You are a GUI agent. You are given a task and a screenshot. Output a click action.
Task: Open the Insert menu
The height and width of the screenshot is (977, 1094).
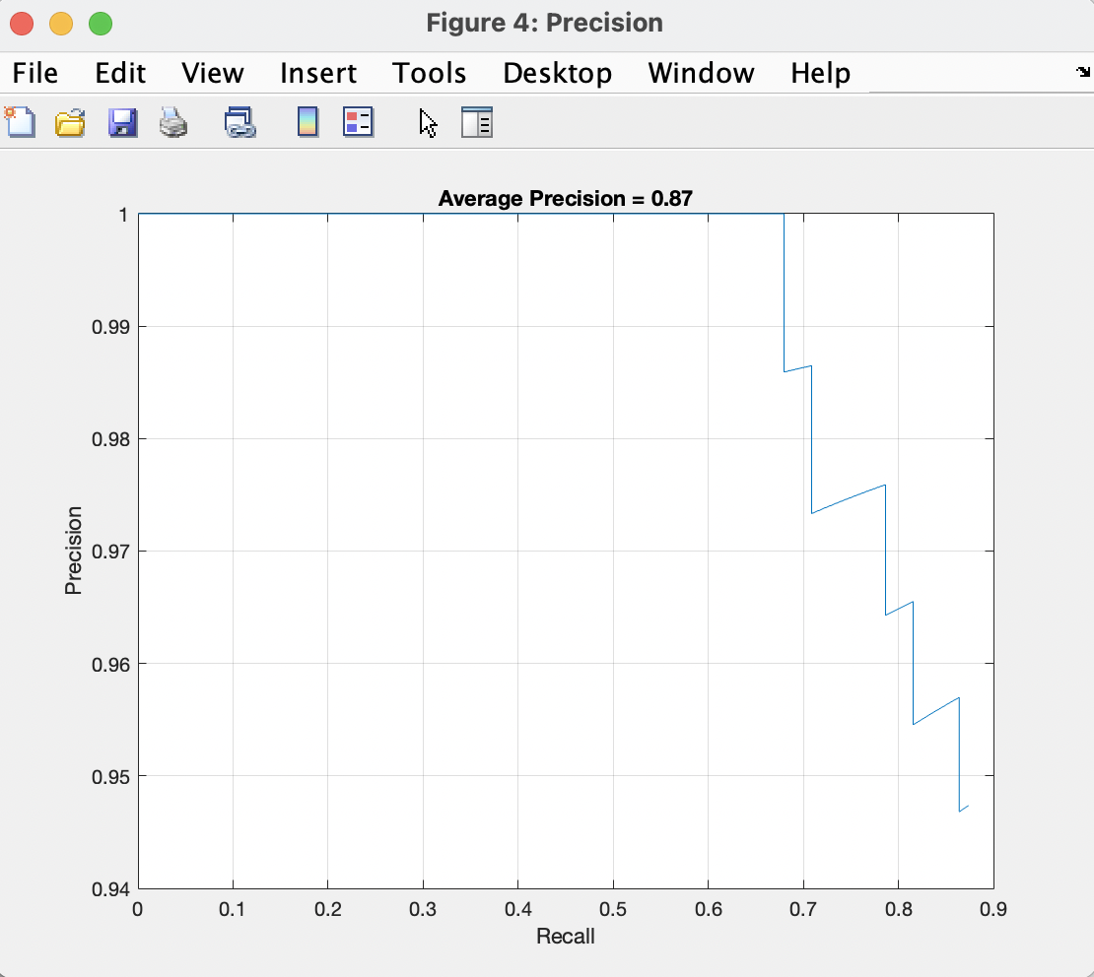(317, 73)
